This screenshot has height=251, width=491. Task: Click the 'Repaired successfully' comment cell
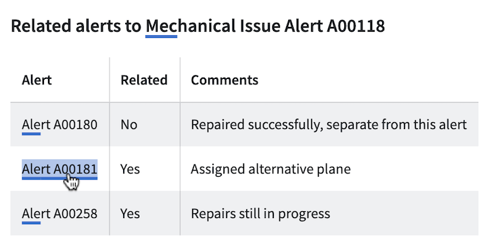coord(329,125)
